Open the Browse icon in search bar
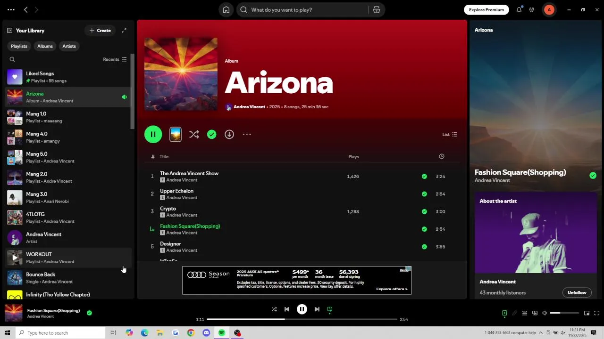 377,10
